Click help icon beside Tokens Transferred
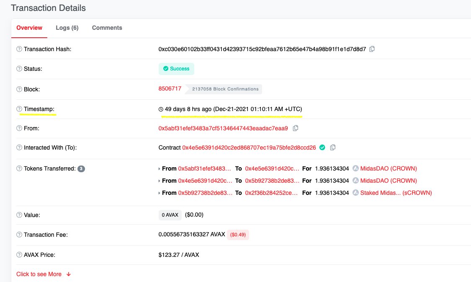This screenshot has height=282, width=471. 19,169
